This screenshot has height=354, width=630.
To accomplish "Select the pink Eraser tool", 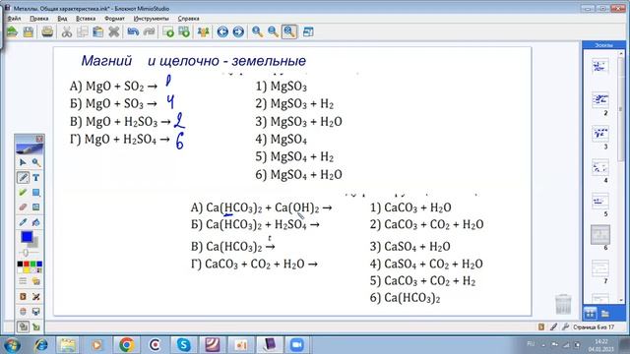I will tap(23, 207).
